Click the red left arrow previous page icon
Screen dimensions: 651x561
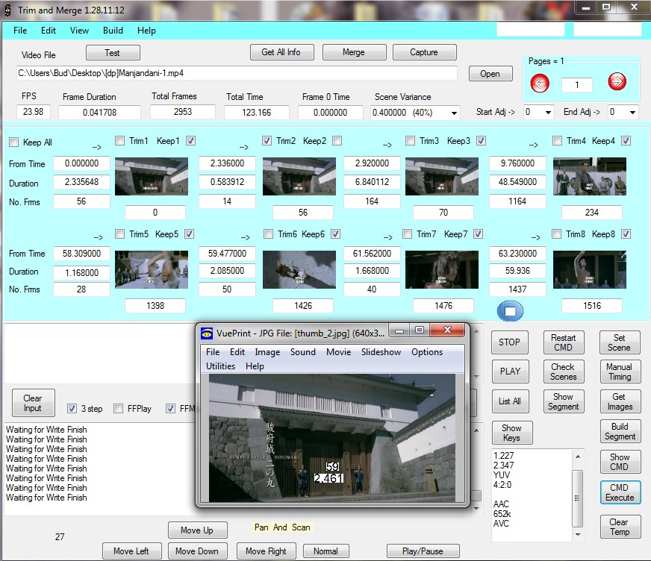click(x=539, y=83)
